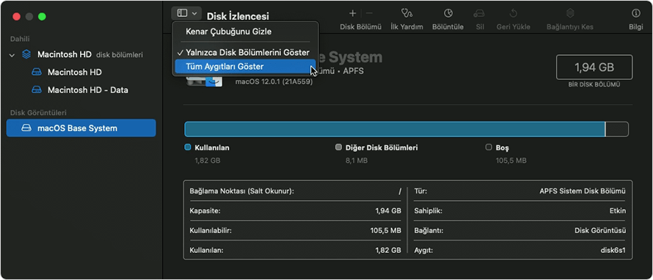Screen dimensions: 653x280
Task: Click the Aygıt value disk6s1
Action: [x=613, y=251]
